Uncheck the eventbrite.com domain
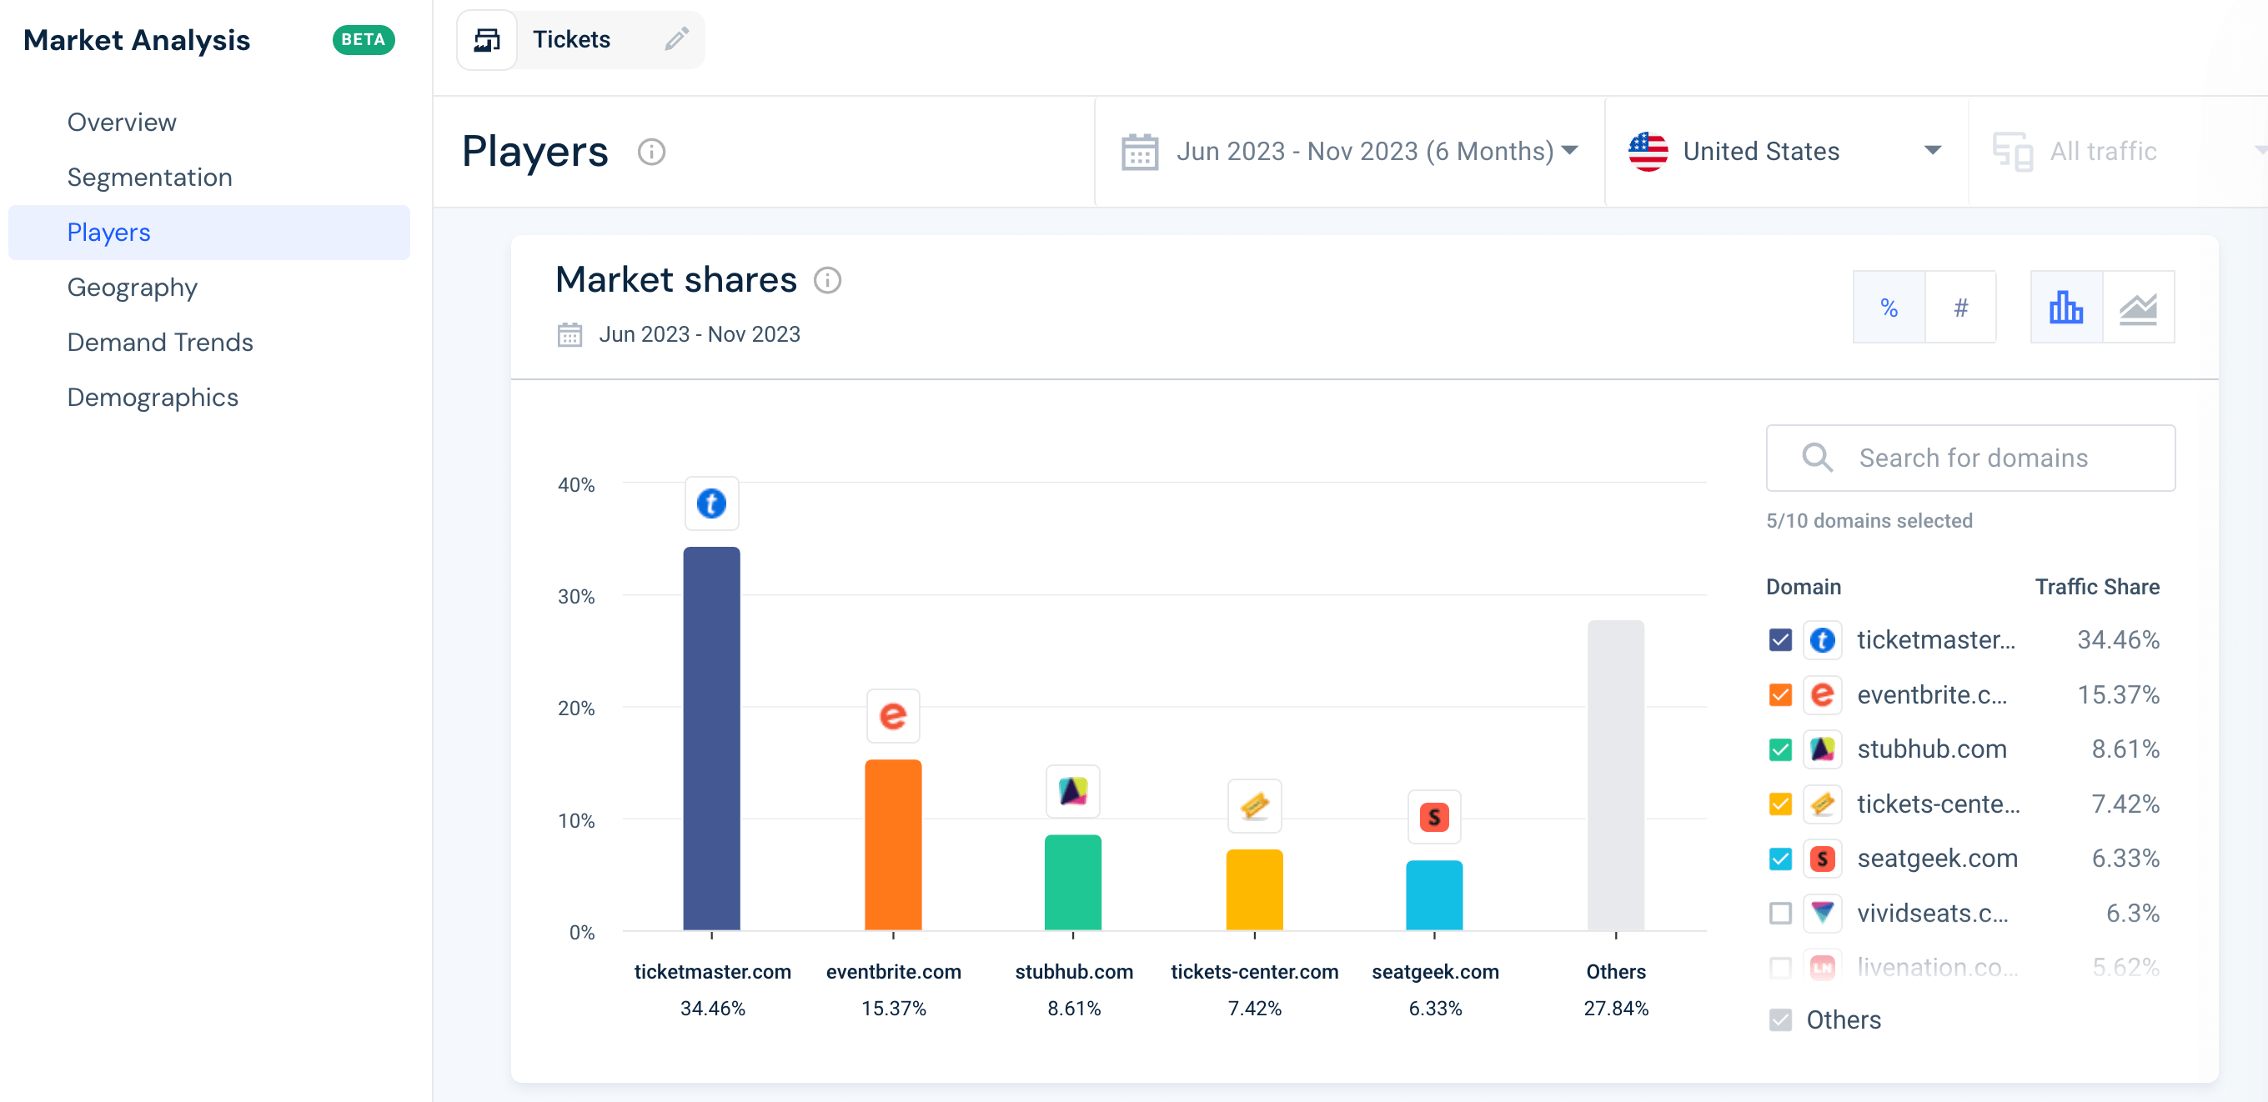The image size is (2268, 1102). coord(1780,694)
